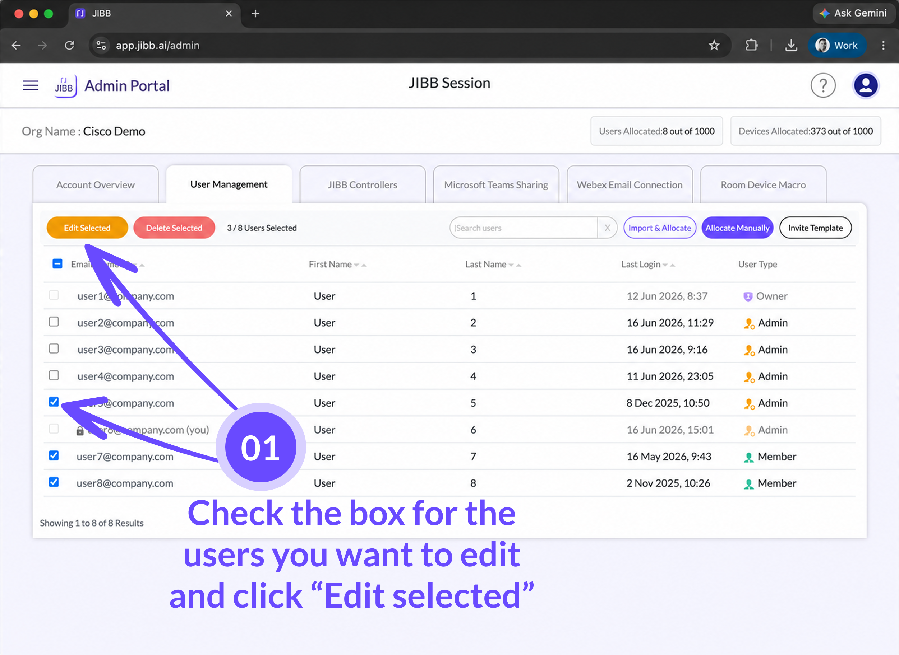Open the help question mark icon
Image resolution: width=899 pixels, height=655 pixels.
coord(823,85)
